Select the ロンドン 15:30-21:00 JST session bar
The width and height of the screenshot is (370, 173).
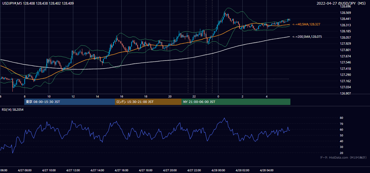pyautogui.click(x=148, y=102)
